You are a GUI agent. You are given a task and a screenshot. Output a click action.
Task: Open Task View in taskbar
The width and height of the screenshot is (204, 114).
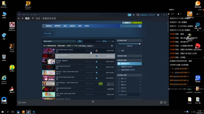(12, 112)
